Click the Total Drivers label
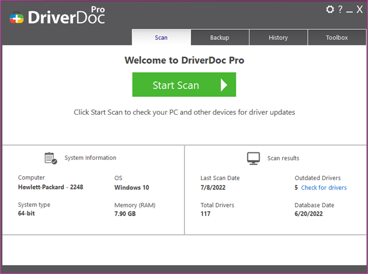Image resolution: width=368 pixels, height=274 pixels. point(218,205)
